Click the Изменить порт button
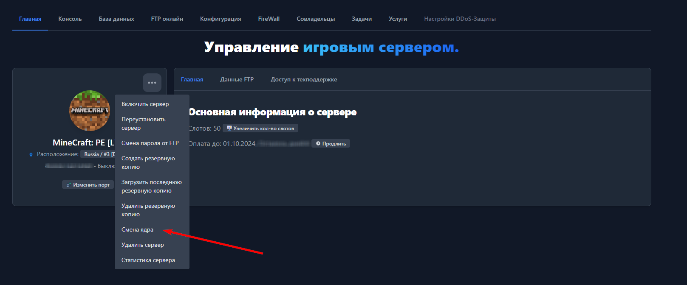Image resolution: width=687 pixels, height=285 pixels. pyautogui.click(x=88, y=185)
